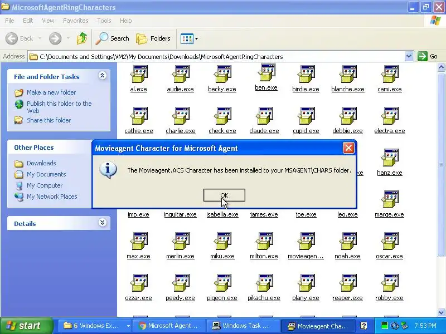Screen dimensions: 446x334
Task: Open the Forward history dropdown arrow
Action: click(68, 38)
